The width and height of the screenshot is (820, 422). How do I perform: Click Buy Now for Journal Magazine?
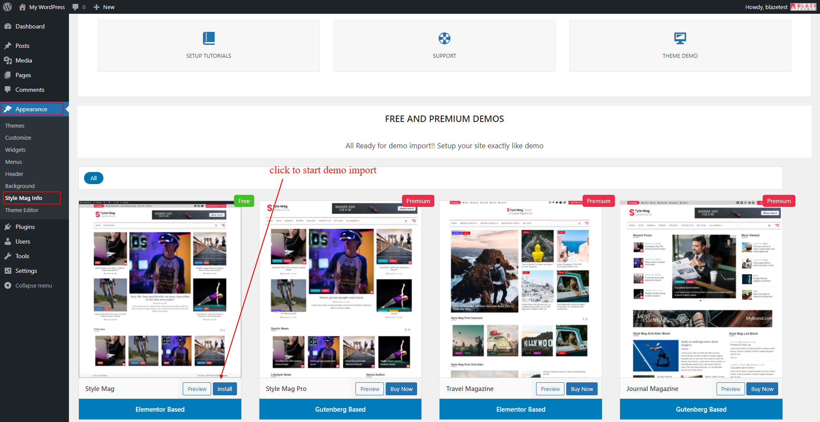click(762, 389)
